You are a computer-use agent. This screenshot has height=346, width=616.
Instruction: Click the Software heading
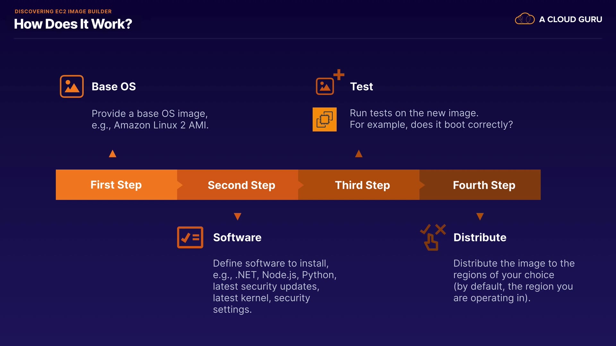click(x=237, y=237)
